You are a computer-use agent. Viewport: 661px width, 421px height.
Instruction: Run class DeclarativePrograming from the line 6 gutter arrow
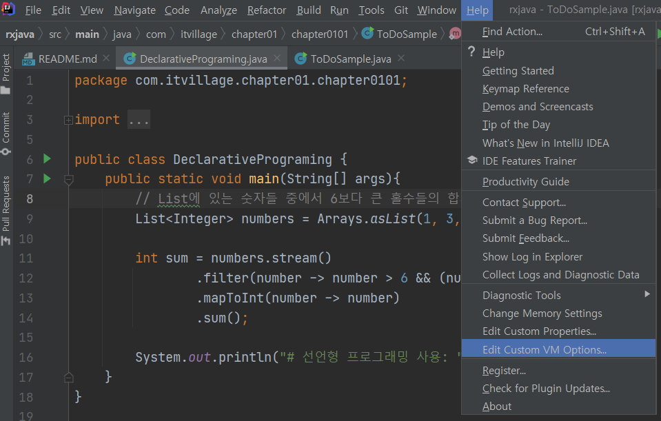click(47, 159)
